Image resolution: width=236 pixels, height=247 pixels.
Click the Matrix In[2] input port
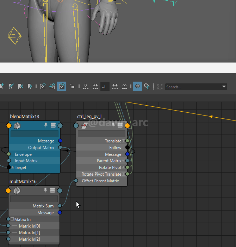coord(8,239)
